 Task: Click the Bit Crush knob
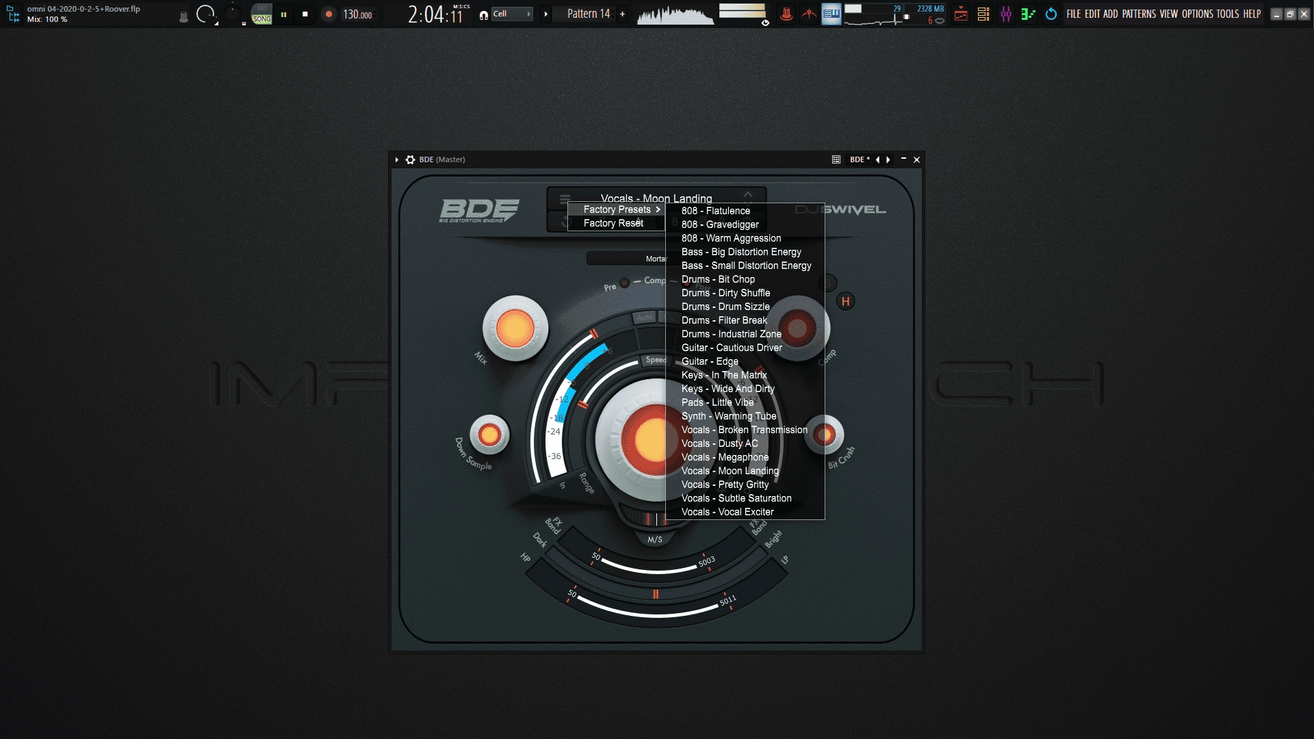tap(825, 435)
